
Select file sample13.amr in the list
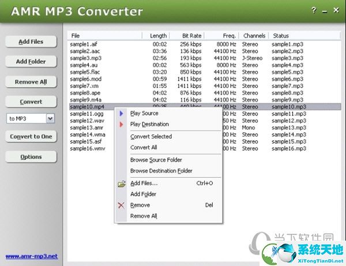point(86,128)
